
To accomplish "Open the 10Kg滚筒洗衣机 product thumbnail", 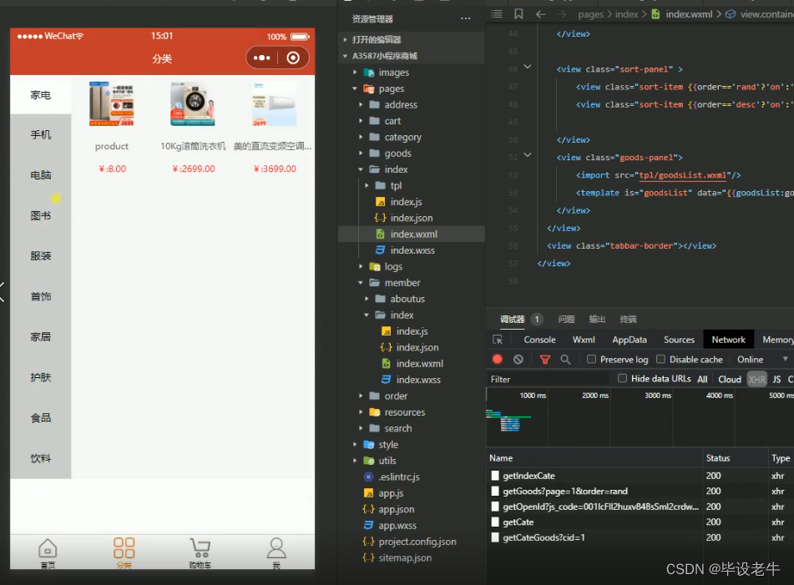I will coord(192,103).
